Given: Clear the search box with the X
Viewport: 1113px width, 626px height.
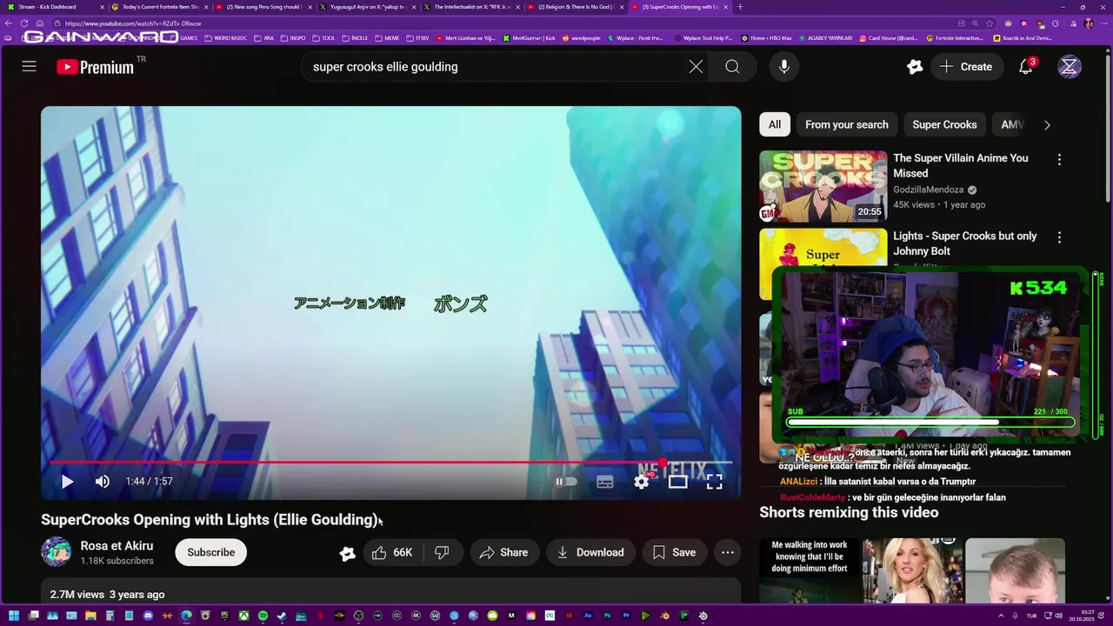Looking at the screenshot, I should point(696,66).
